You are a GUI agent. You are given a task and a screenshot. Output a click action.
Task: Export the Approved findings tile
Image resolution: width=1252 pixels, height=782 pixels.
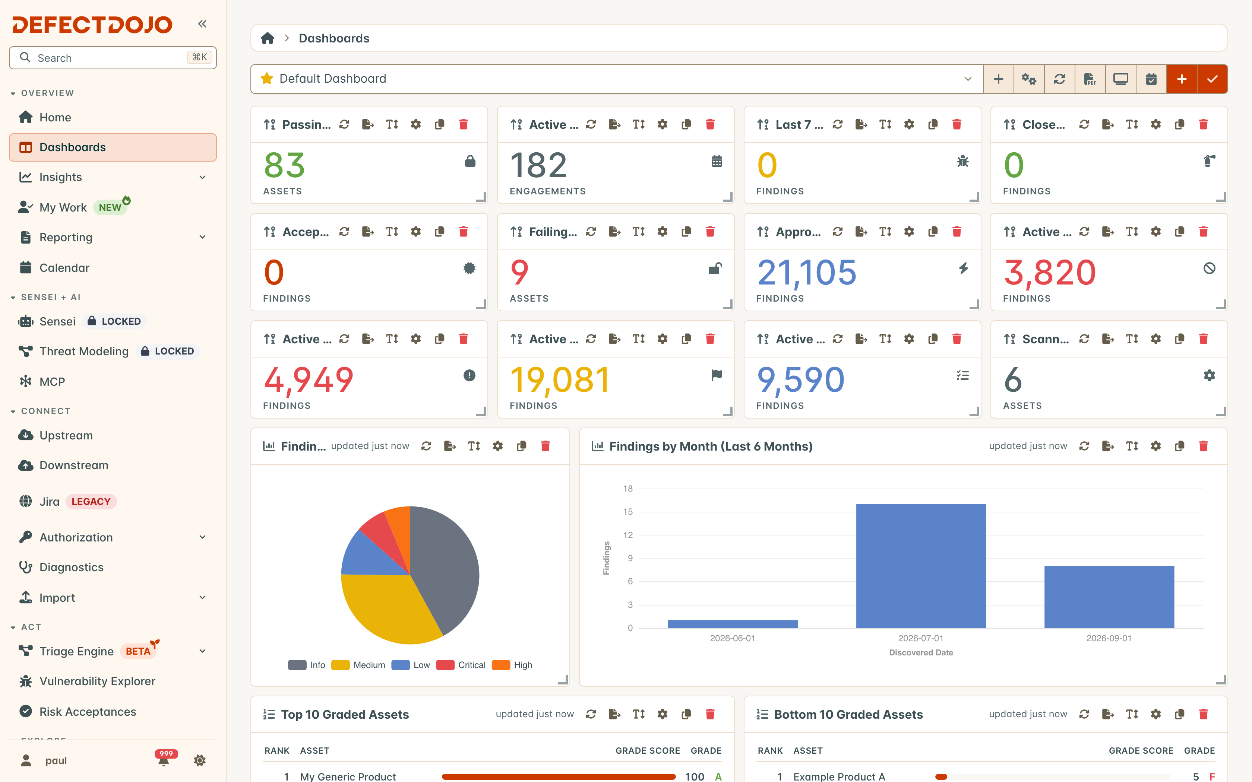tap(861, 232)
